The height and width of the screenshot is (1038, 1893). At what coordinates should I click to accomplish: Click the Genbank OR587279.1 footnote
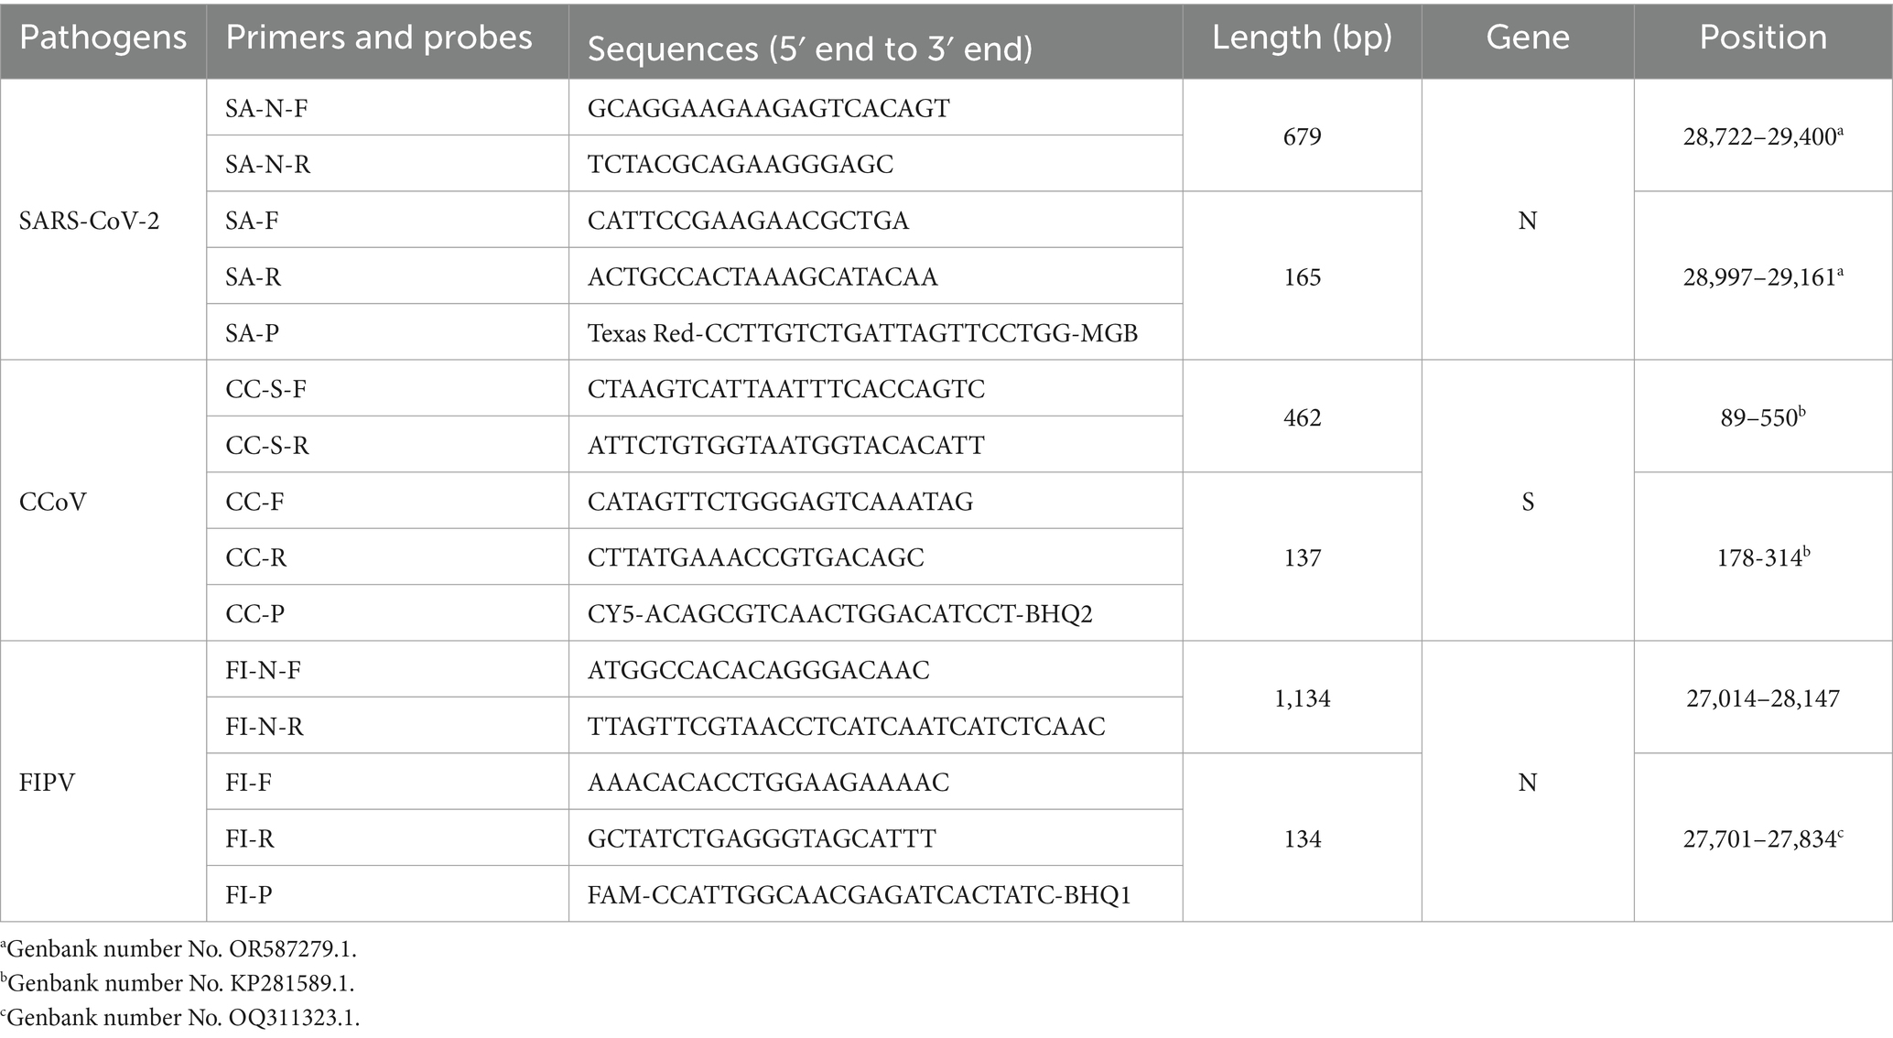(179, 949)
